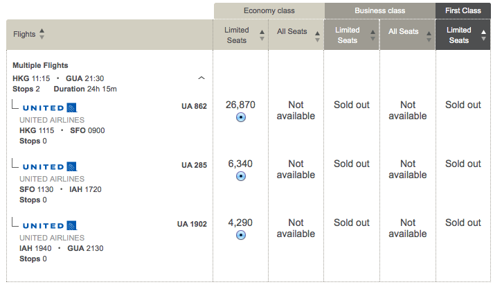Sort Economy All Seats column arrows
493x287 pixels.
tap(317, 37)
